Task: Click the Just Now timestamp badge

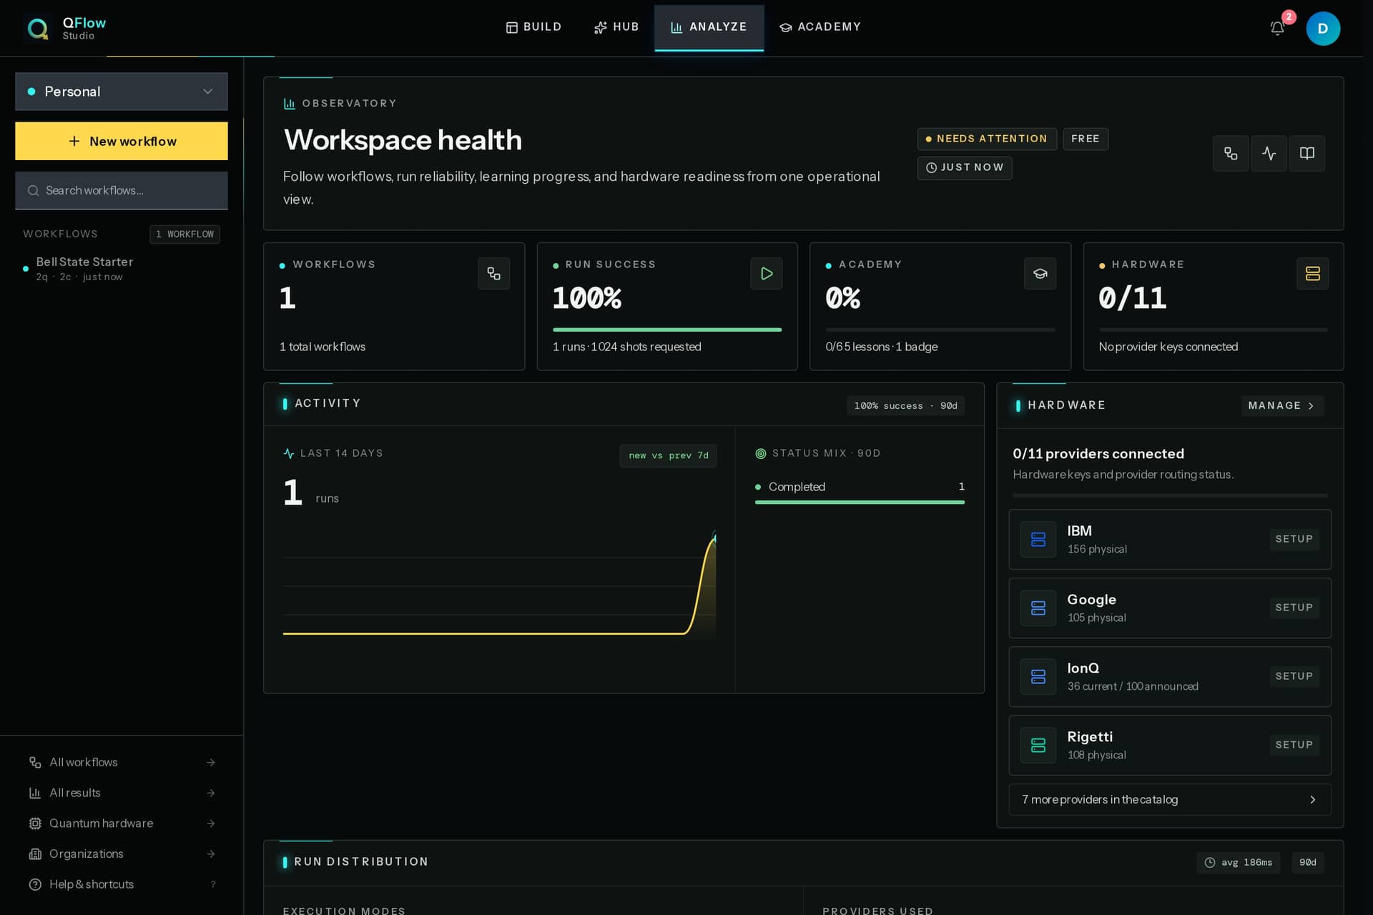Action: [965, 167]
